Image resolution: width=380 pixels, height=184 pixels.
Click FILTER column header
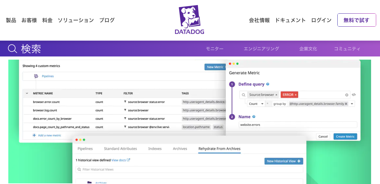coord(128,93)
